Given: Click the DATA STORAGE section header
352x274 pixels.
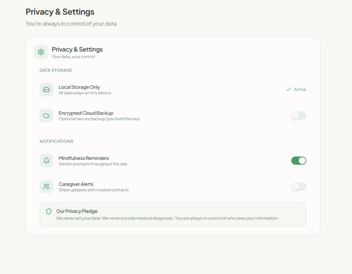Looking at the screenshot, I should (x=56, y=70).
